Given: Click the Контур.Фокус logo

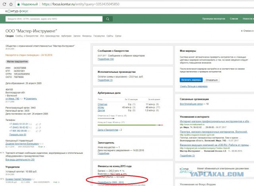Looking at the screenshot, I should 17,11.
